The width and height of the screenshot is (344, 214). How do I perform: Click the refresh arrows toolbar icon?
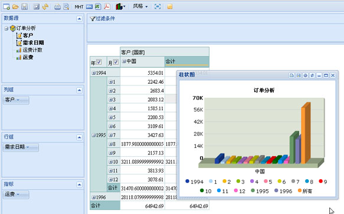coord(45,7)
